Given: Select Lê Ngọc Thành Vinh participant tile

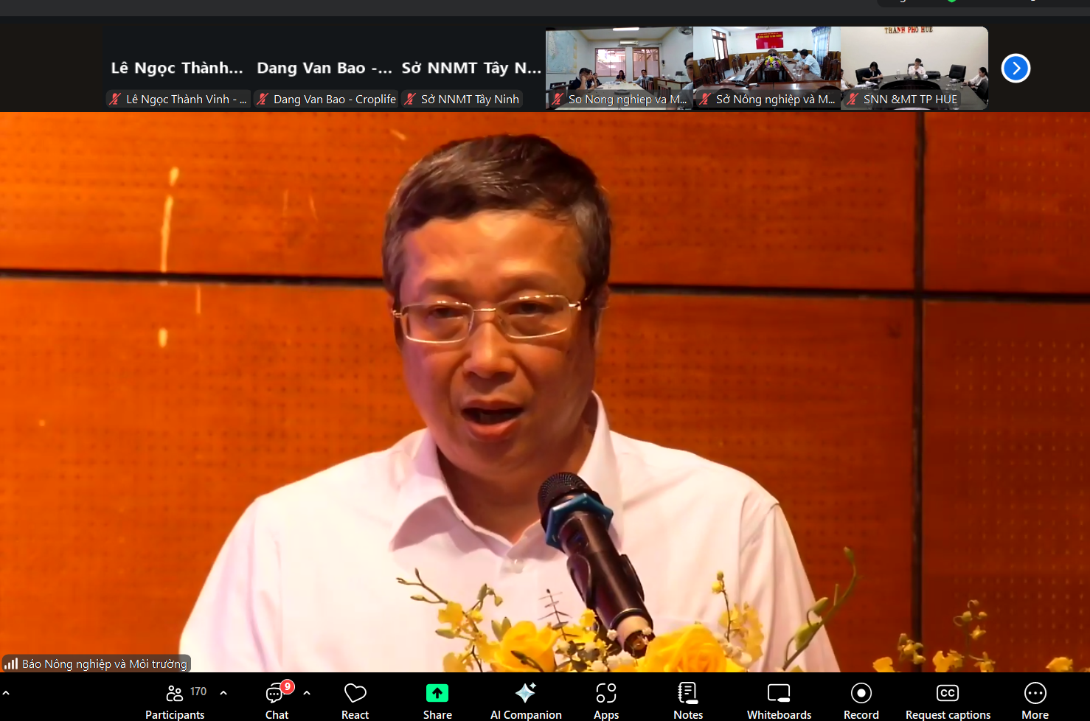Looking at the screenshot, I should [x=177, y=69].
